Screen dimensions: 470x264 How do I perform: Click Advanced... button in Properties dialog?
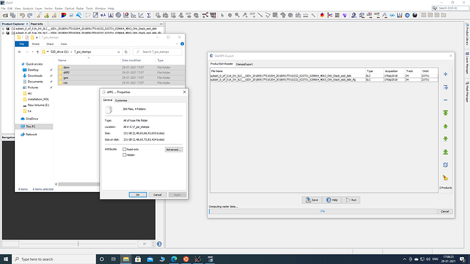(174, 150)
